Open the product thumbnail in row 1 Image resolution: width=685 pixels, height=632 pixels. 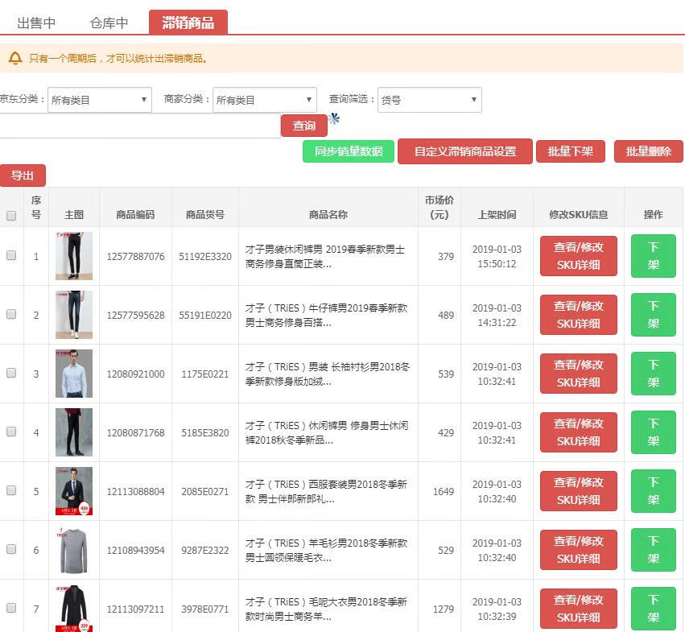pyautogui.click(x=74, y=256)
